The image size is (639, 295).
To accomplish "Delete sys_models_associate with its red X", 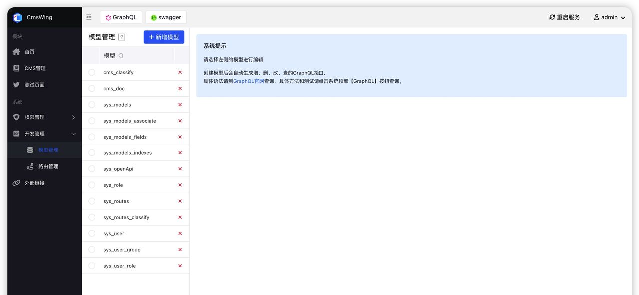I will (180, 121).
